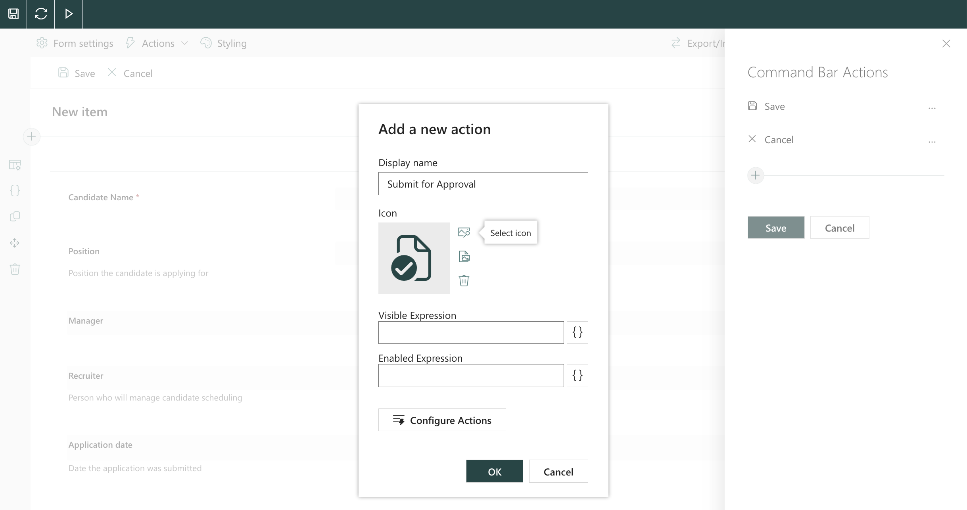Open the Styling menu item
The width and height of the screenshot is (967, 510).
[x=223, y=43]
